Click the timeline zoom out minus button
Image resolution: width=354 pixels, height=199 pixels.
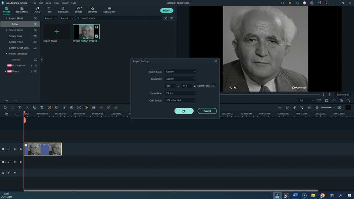point(317,108)
